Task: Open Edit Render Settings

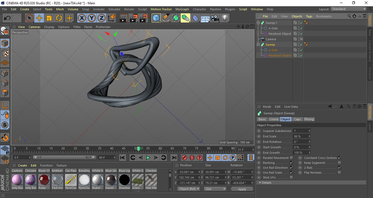Action: pyautogui.click(x=143, y=18)
